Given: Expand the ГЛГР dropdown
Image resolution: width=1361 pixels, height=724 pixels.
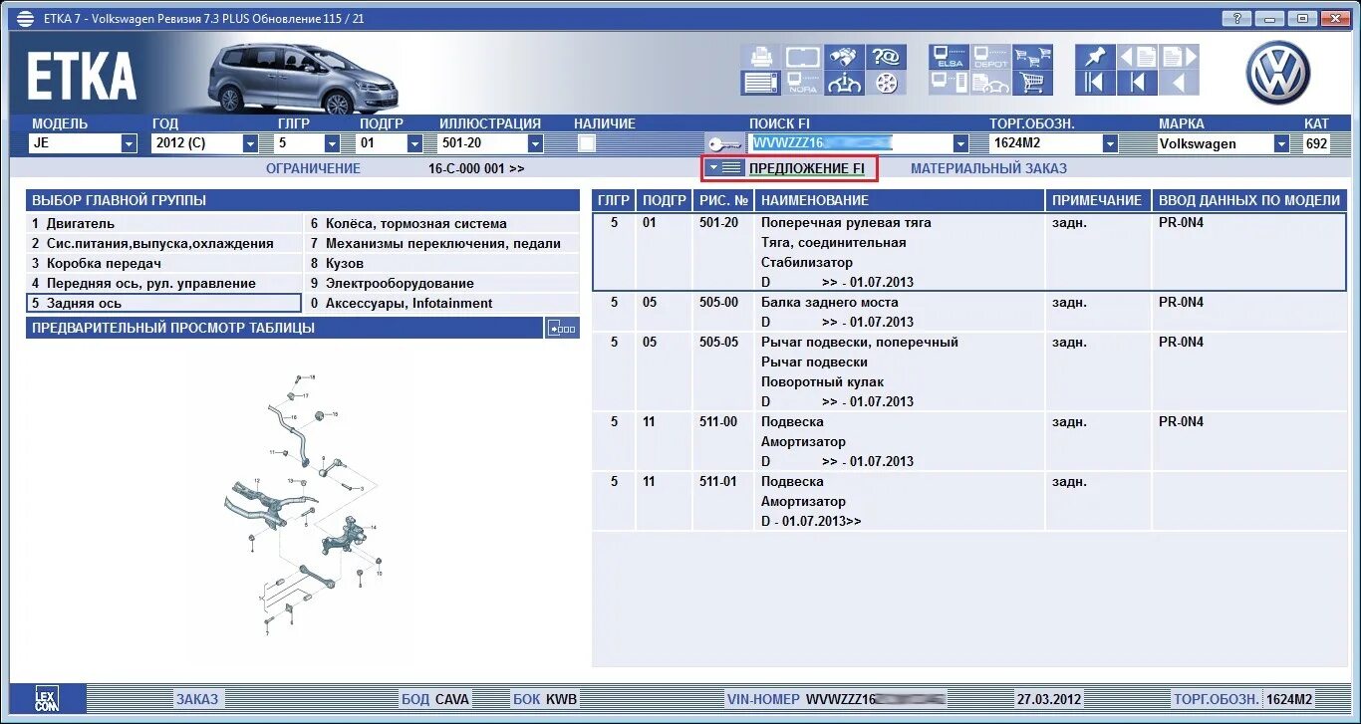Looking at the screenshot, I should (332, 143).
